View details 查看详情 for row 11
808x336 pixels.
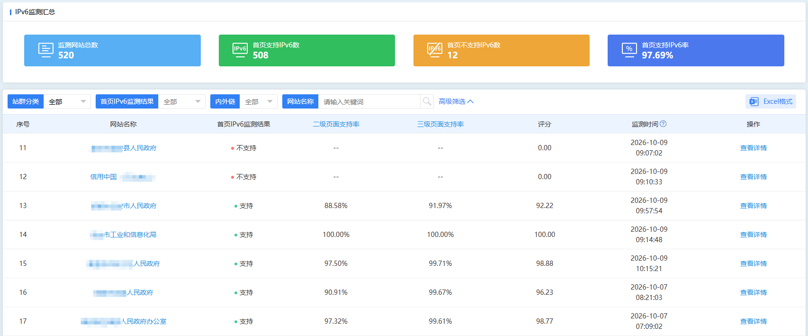click(753, 148)
